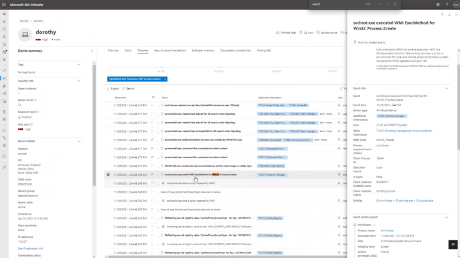The width and height of the screenshot is (460, 258).
Task: Click the feedback chat icon at bottom right
Action: tap(453, 245)
